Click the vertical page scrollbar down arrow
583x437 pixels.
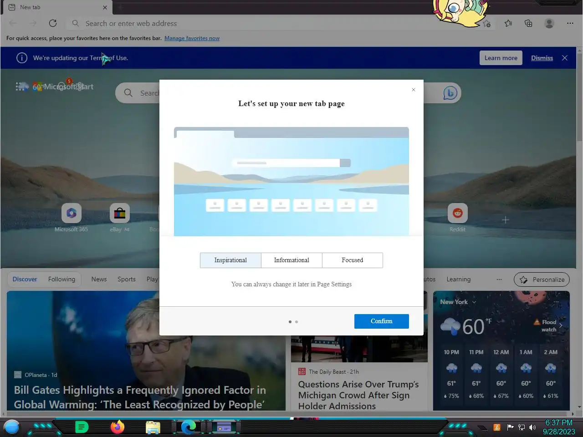pyautogui.click(x=579, y=407)
